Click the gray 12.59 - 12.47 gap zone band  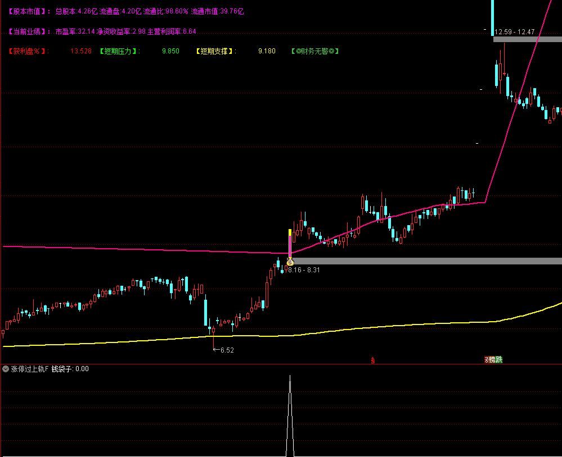[x=527, y=39]
